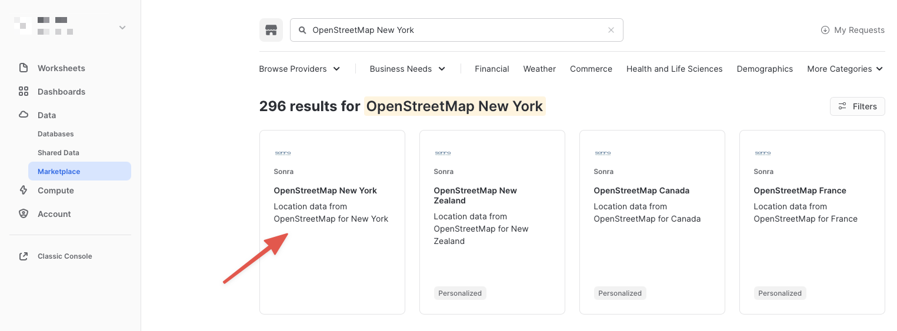Screen dimensions: 897x331
Task: Expand Business Needs dropdown
Action: 408,69
